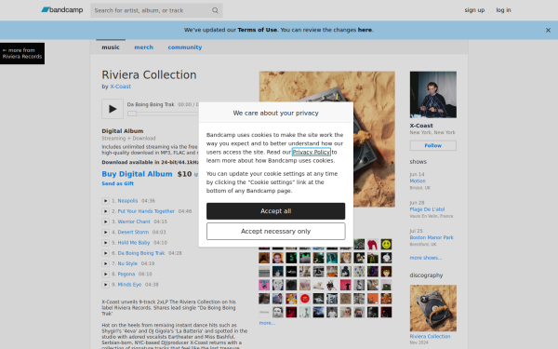This screenshot has height=349, width=558.
Task: Go back to more from Riviera Records
Action: pyautogui.click(x=22, y=53)
